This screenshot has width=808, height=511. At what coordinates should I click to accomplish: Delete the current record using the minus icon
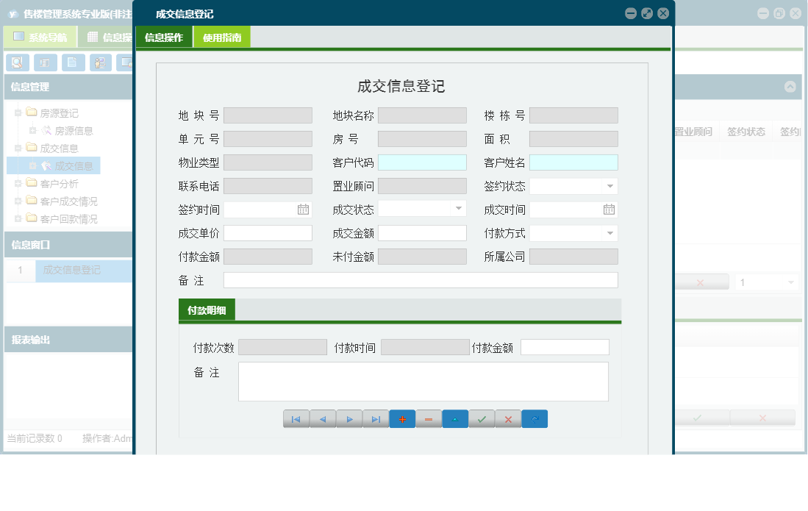[x=429, y=418]
